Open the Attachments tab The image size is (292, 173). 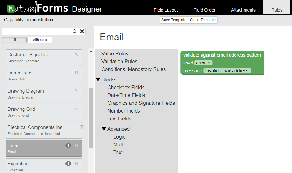click(243, 10)
